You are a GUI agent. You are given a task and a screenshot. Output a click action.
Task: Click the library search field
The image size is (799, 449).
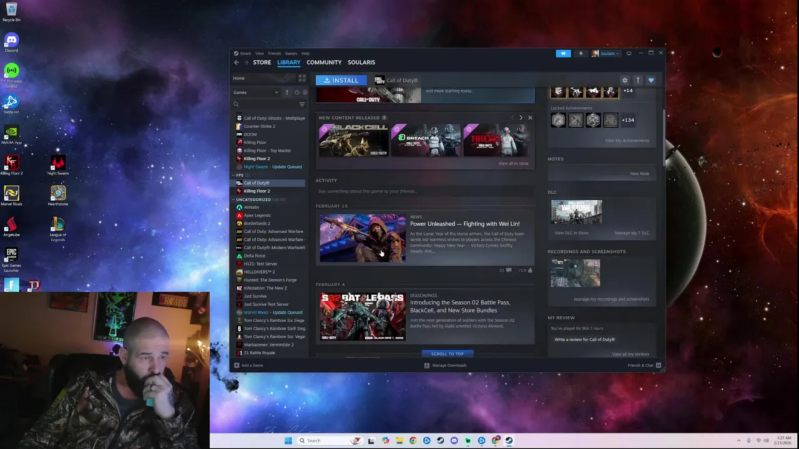[x=265, y=104]
